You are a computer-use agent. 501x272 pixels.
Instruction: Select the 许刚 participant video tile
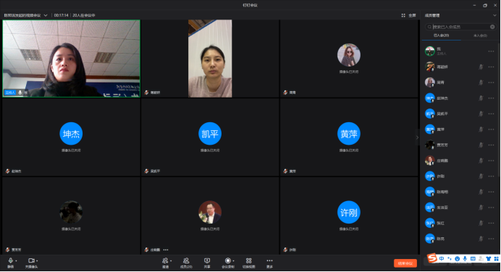point(349,216)
